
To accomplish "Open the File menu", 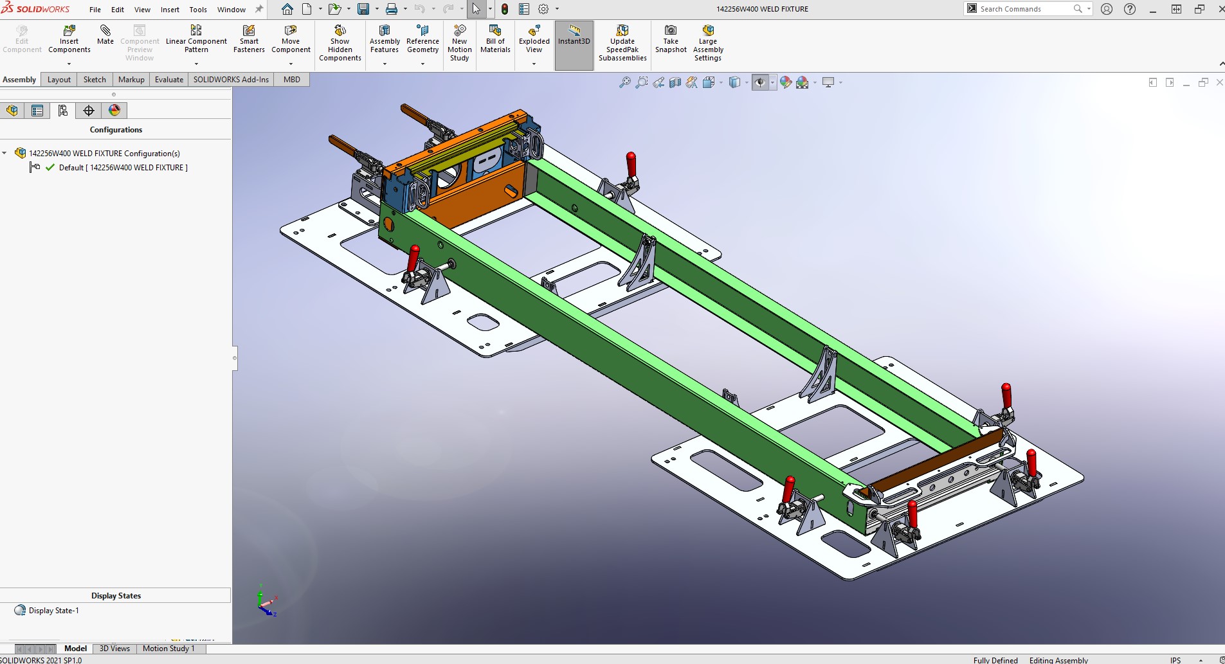I will 95,10.
